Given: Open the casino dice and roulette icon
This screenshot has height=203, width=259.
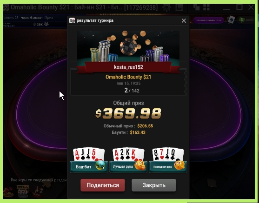Looking at the screenshot, I should [8, 192].
